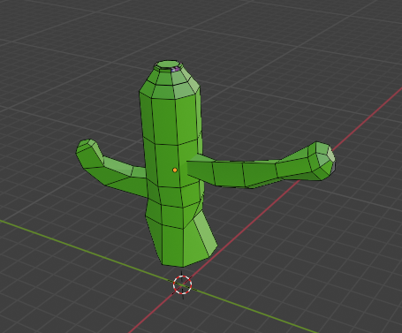The width and height of the screenshot is (402, 333).
Task: Select the narrow waist face of lower trunk
Action: (x=172, y=216)
